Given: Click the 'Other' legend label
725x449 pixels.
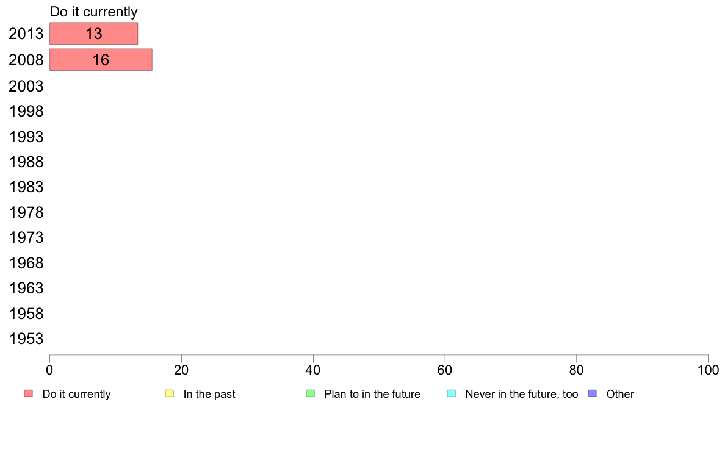Looking at the screenshot, I should tap(620, 394).
